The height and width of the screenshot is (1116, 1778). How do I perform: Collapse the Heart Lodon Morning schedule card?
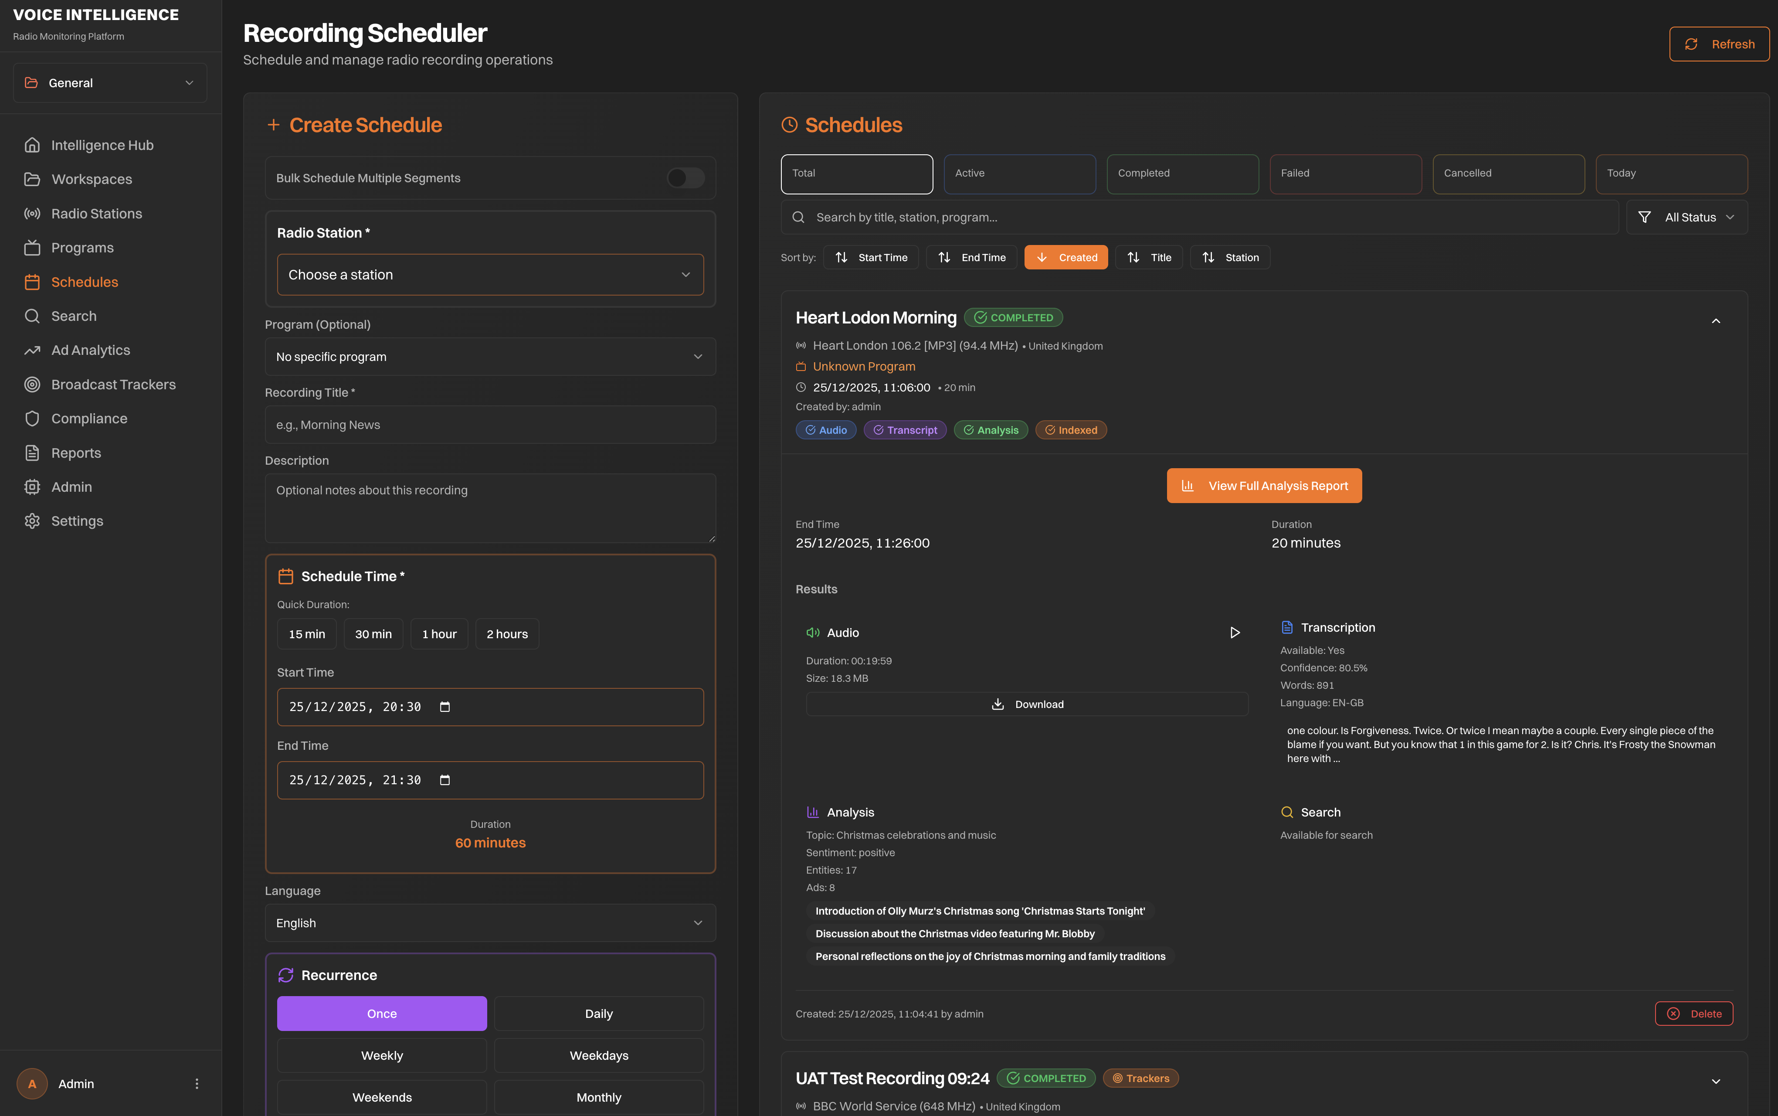point(1715,321)
